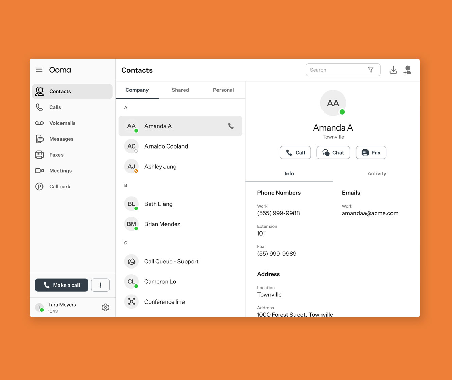This screenshot has width=452, height=380.
Task: Switch to the Company tab
Action: tap(137, 90)
